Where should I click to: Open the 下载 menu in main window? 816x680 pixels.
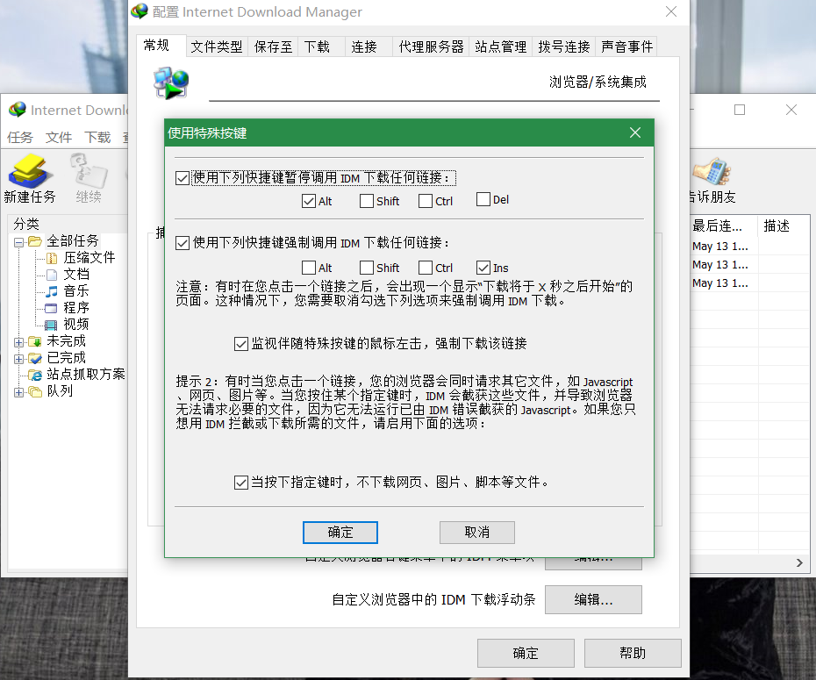[97, 138]
